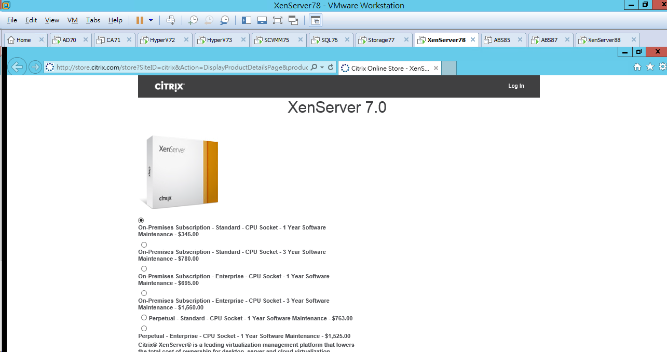This screenshot has width=667, height=352.
Task: Switch to the XenServer88 VM tab
Action: click(x=607, y=40)
